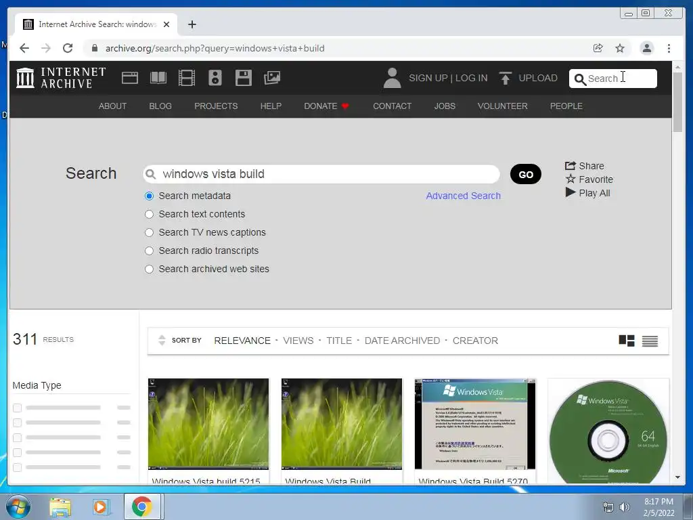Click the Share icon next to Share
Image resolution: width=693 pixels, height=520 pixels.
click(x=570, y=166)
